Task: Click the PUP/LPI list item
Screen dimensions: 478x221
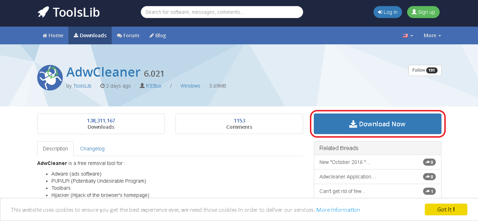Action: point(99,181)
